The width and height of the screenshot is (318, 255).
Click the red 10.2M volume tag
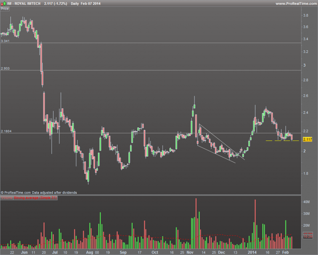click(x=308, y=237)
